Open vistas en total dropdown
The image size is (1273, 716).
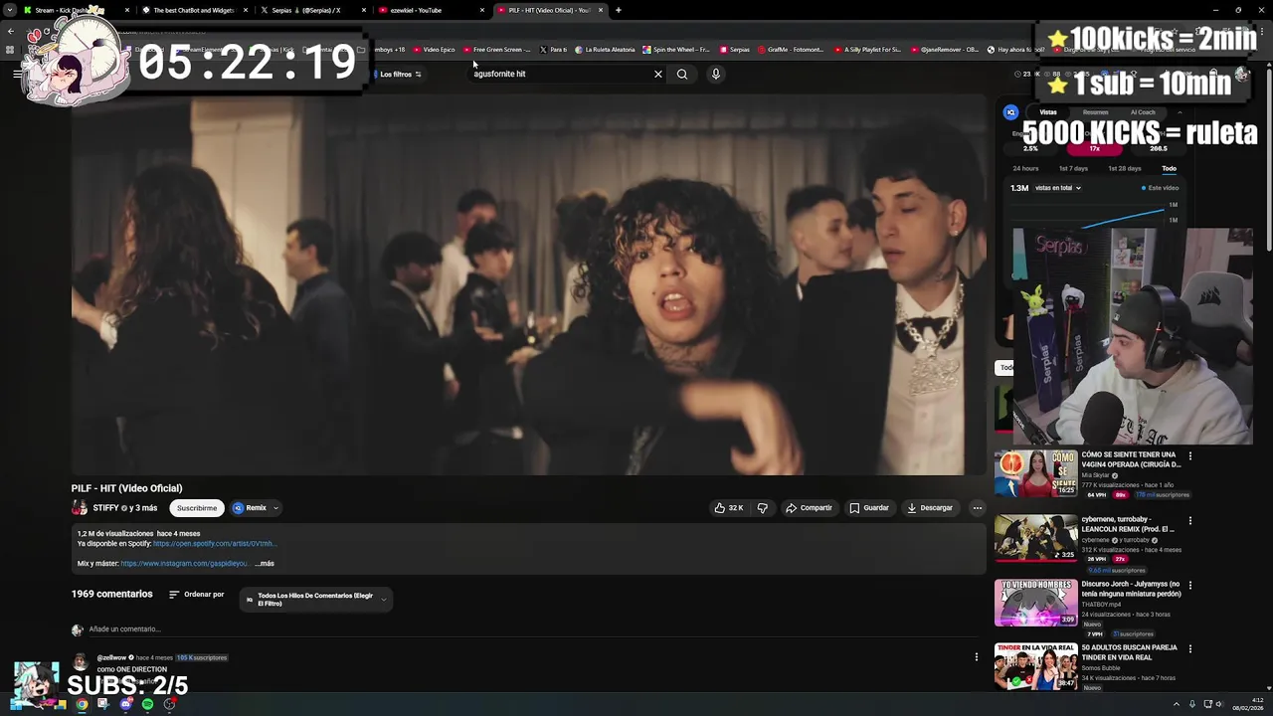(x=1058, y=188)
